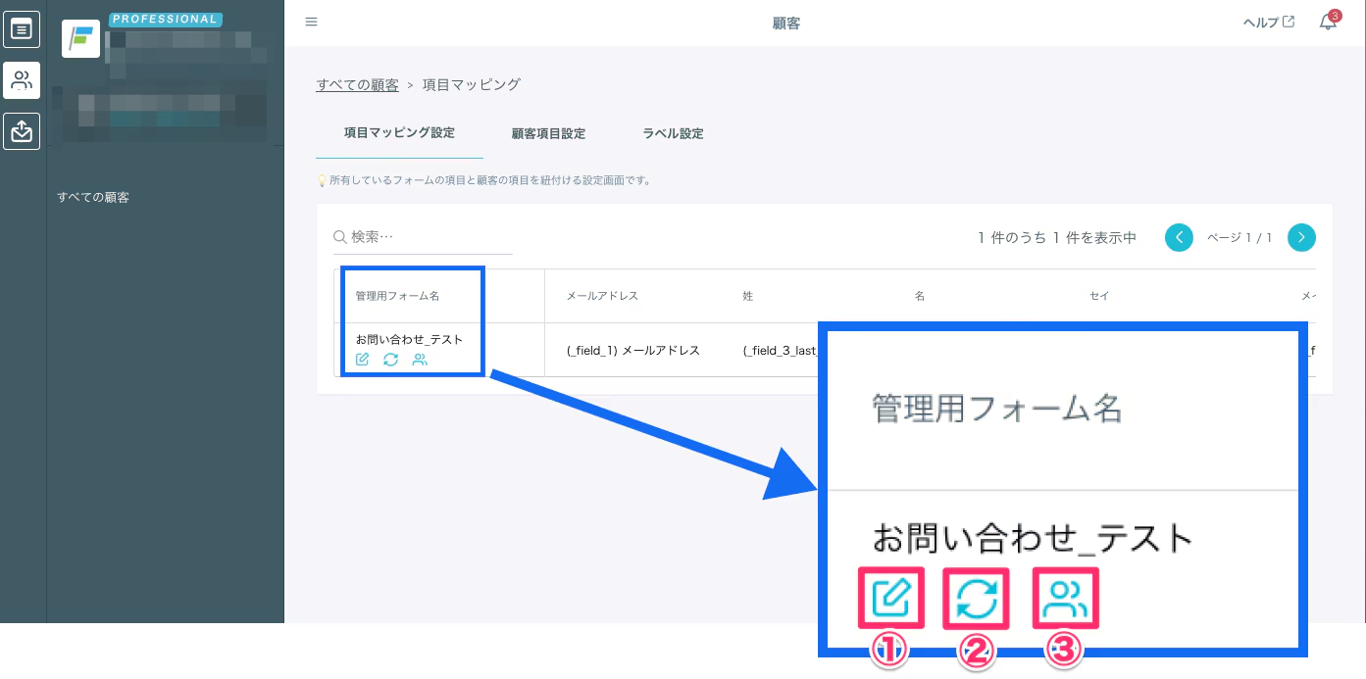
Task: Click the (_field_1) メールアドレス cell
Action: point(633,350)
